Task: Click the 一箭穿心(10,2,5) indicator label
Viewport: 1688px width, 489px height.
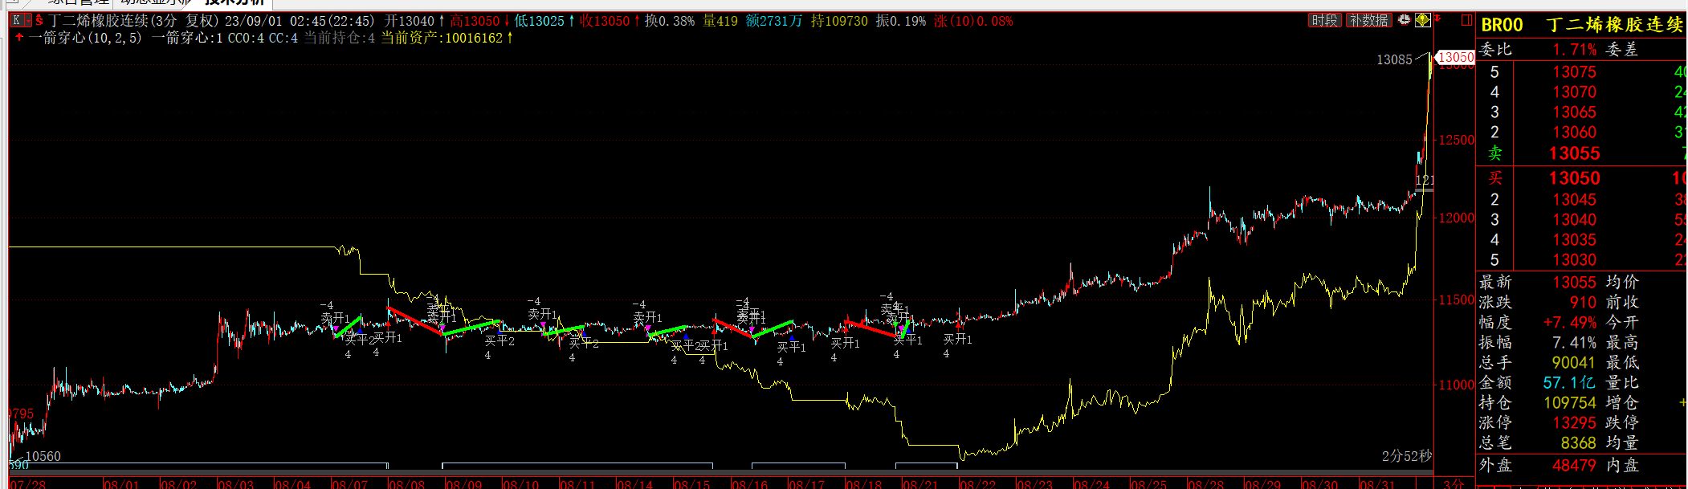Action: (85, 38)
